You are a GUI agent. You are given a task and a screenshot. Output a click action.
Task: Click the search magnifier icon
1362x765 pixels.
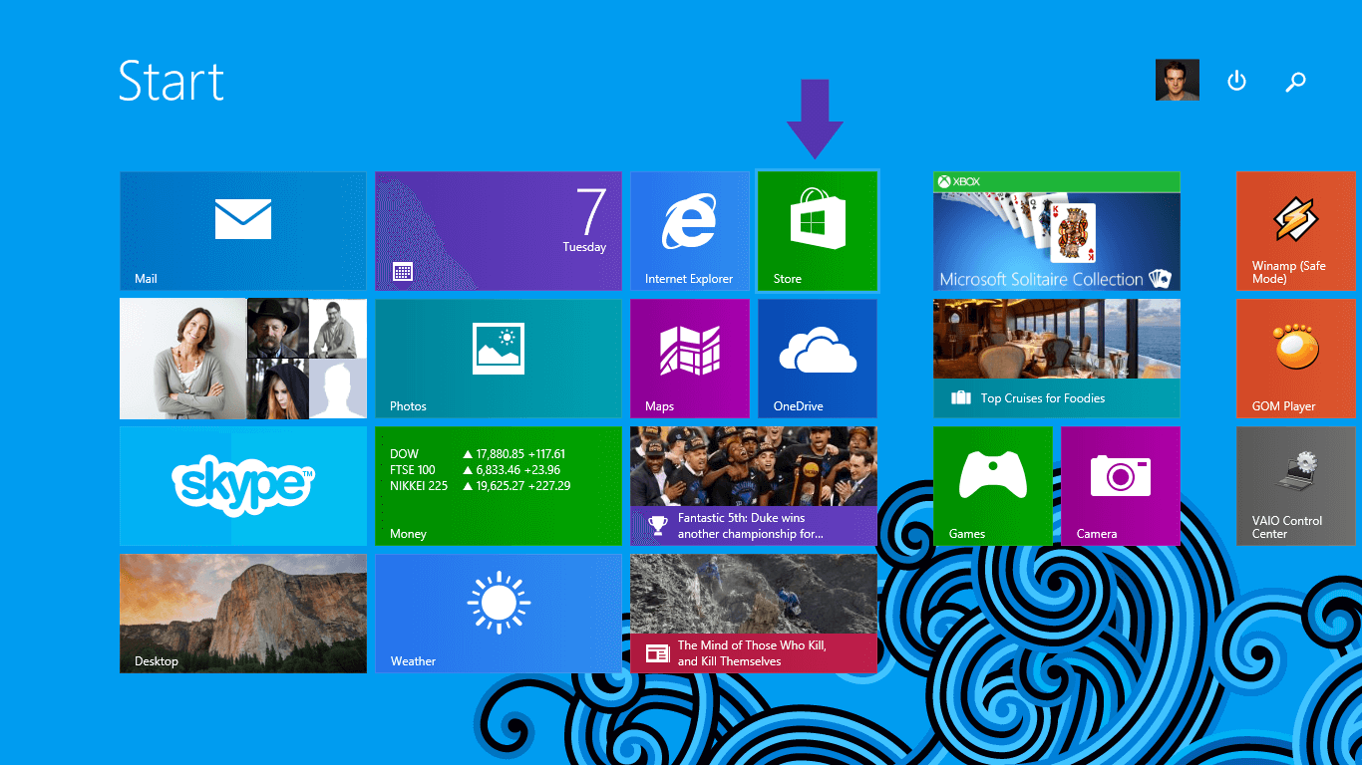[1295, 82]
